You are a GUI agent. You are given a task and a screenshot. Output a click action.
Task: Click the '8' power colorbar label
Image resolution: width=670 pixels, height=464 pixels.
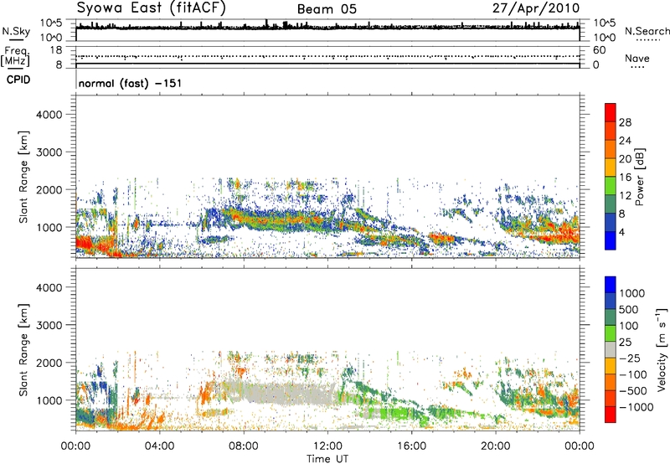point(622,214)
